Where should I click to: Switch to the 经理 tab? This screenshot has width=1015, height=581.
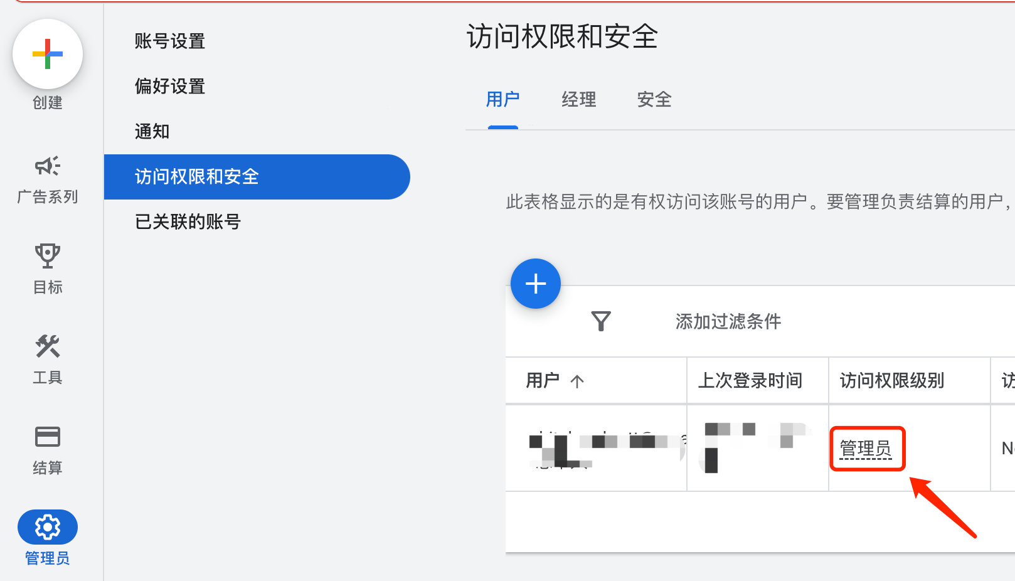[x=578, y=100]
